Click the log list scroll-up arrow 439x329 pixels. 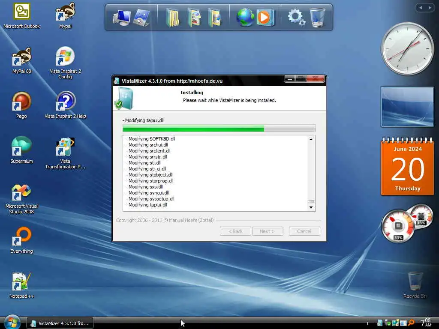(x=311, y=139)
